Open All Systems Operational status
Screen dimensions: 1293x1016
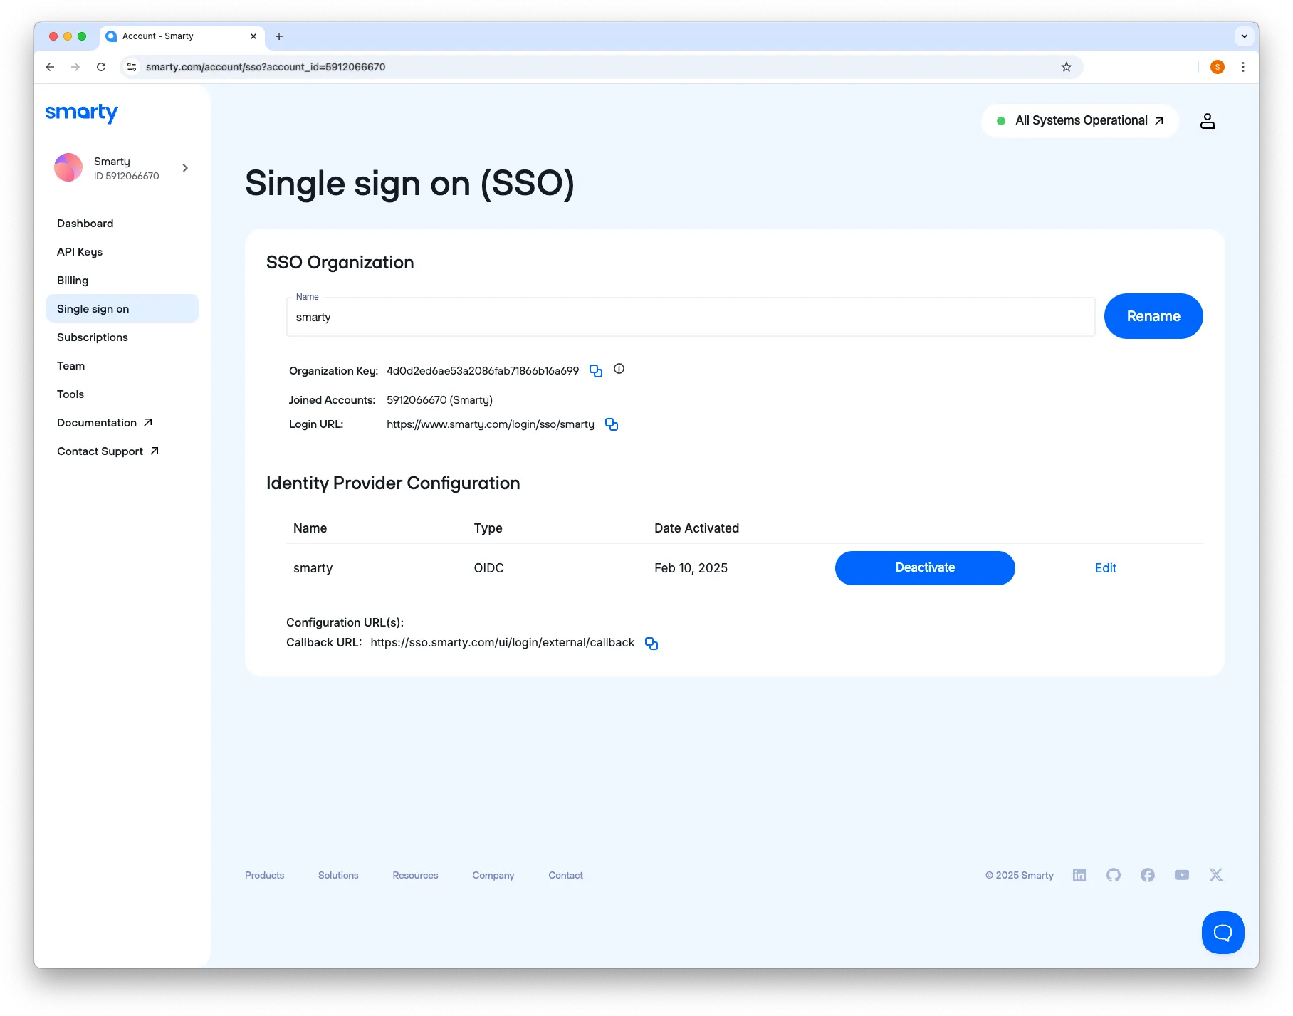(x=1080, y=121)
